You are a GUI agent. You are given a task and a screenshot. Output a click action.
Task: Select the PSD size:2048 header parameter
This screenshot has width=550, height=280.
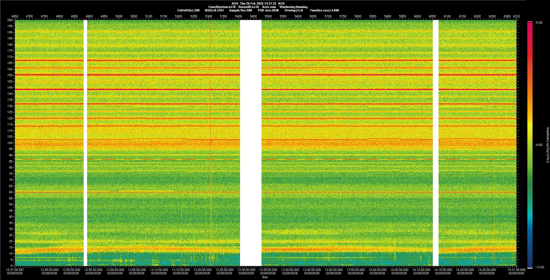(x=268, y=10)
